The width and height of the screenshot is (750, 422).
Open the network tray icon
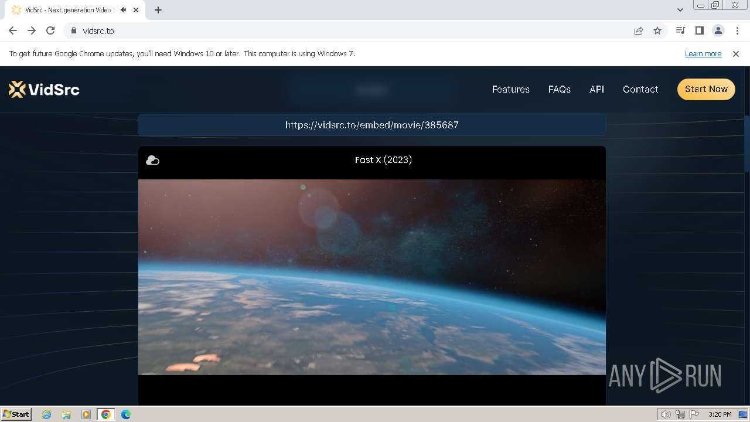click(x=680, y=414)
